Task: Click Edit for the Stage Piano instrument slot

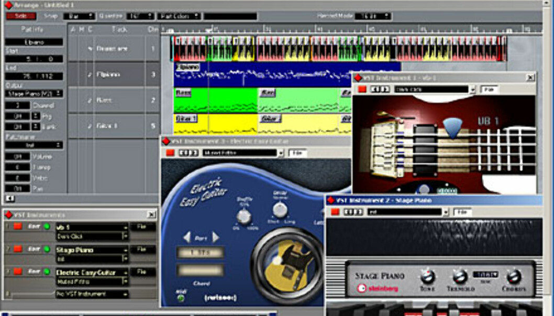Action: [34, 249]
